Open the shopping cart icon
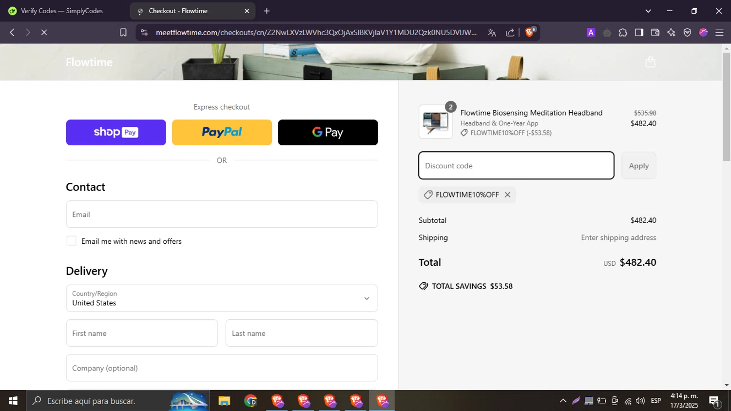 650,62
